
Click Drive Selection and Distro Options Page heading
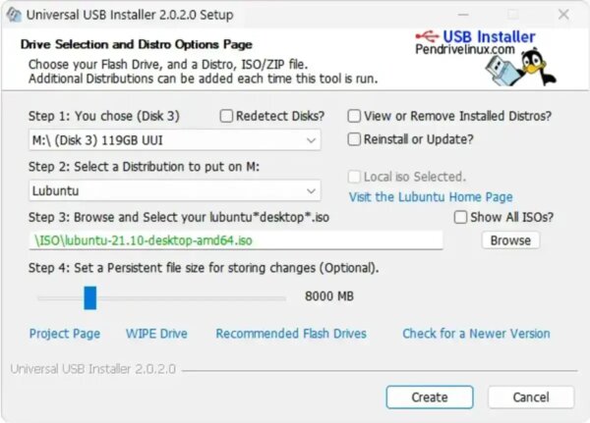click(137, 44)
